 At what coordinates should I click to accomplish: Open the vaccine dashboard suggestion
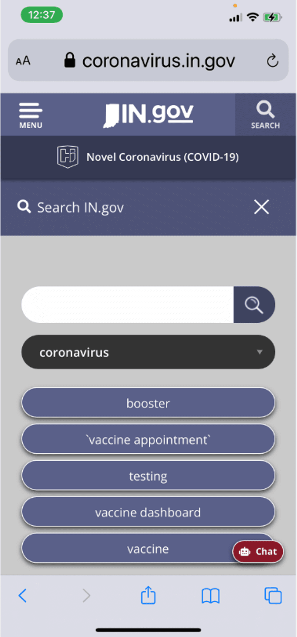coord(148,512)
